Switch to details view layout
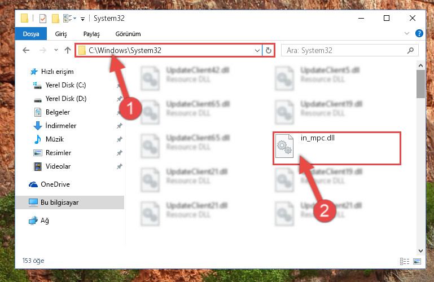This screenshot has width=434, height=282. pos(405,261)
